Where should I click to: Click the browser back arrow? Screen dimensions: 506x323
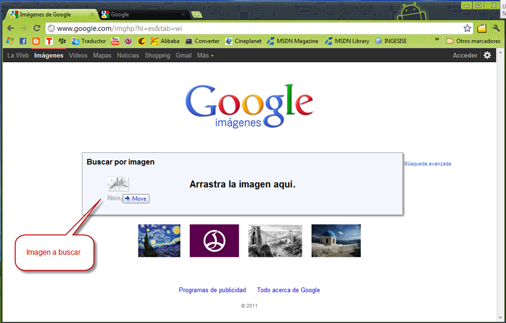click(10, 28)
